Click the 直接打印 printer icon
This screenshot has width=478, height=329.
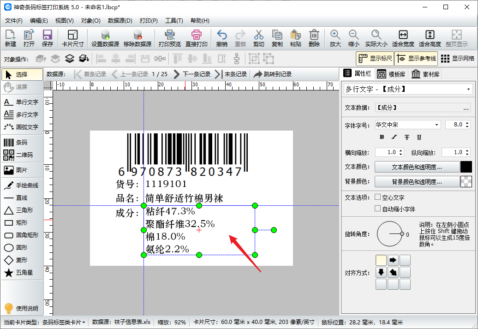(197, 35)
